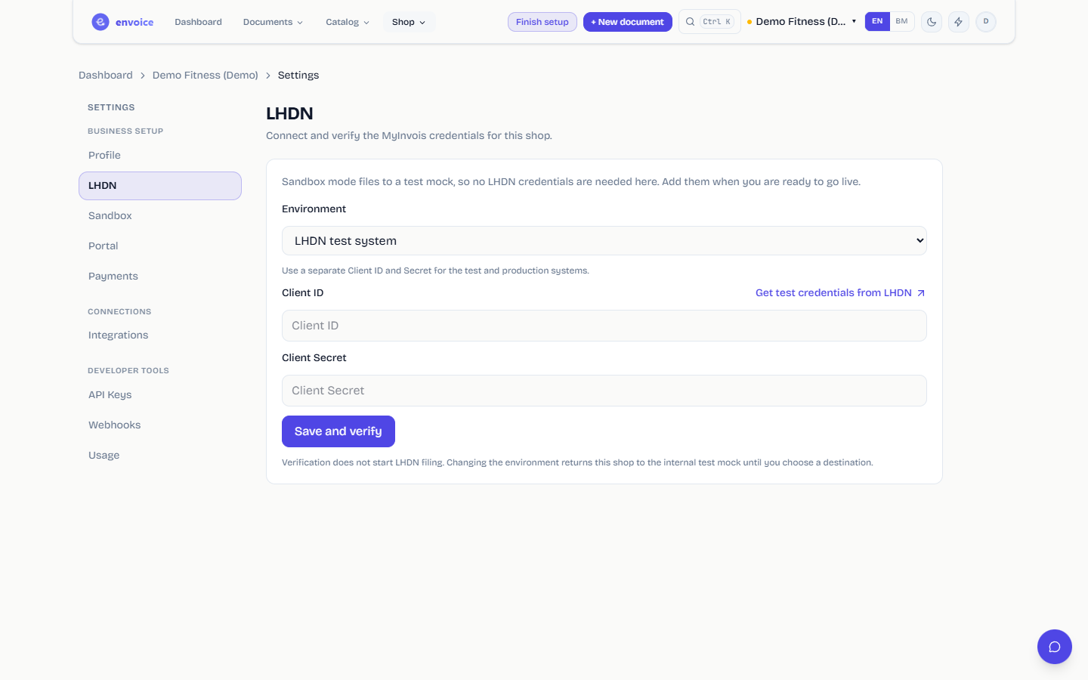Viewport: 1088px width, 680px height.
Task: Open Integrations settings page
Action: (x=160, y=335)
